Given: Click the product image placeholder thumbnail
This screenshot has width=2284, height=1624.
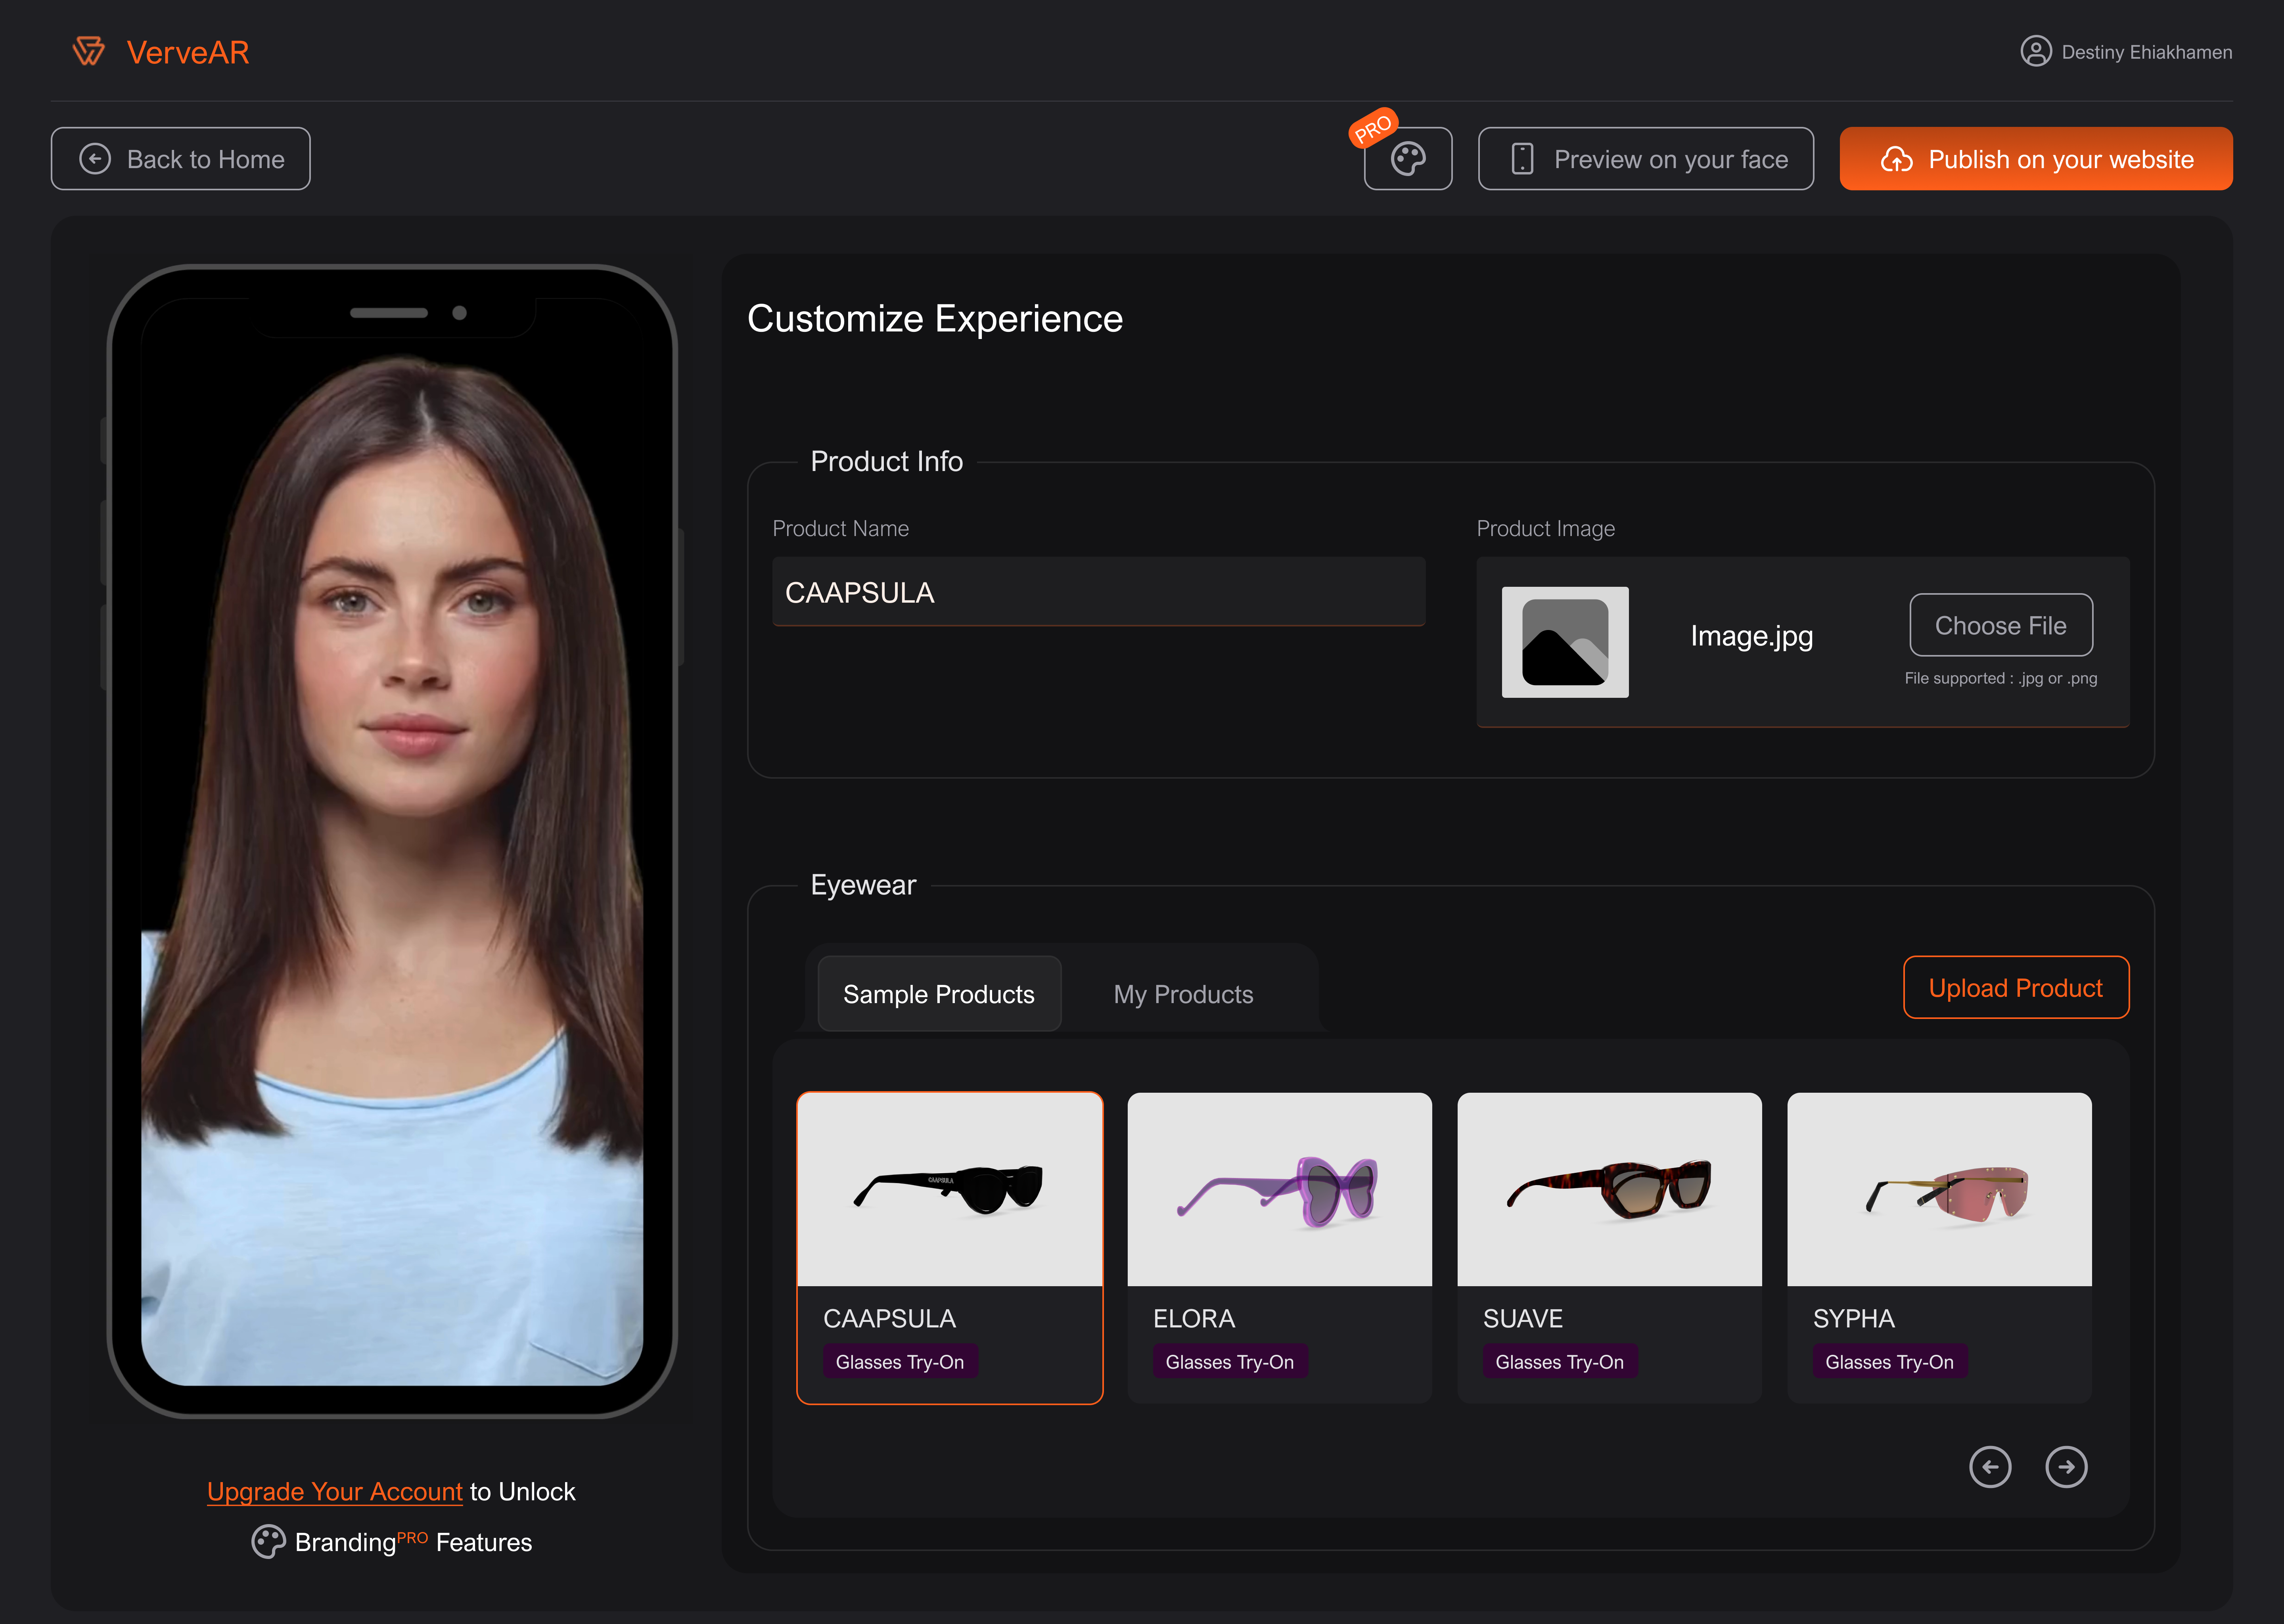Looking at the screenshot, I should (x=1565, y=642).
